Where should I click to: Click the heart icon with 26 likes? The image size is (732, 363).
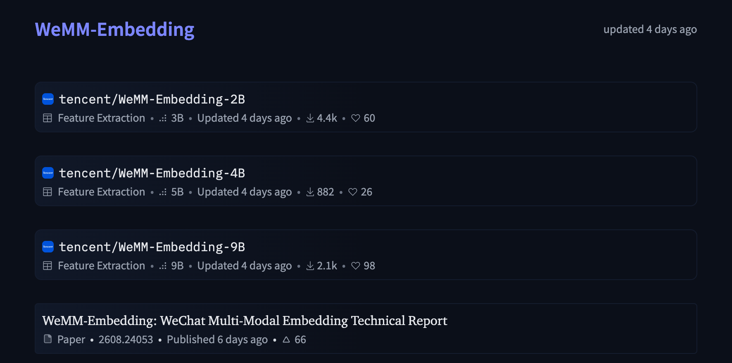coord(353,192)
